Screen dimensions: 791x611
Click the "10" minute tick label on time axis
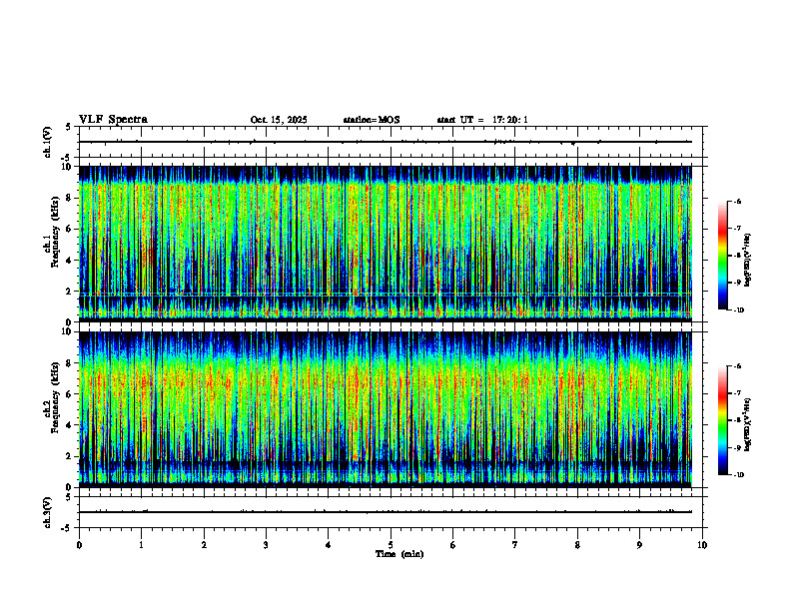coord(702,545)
